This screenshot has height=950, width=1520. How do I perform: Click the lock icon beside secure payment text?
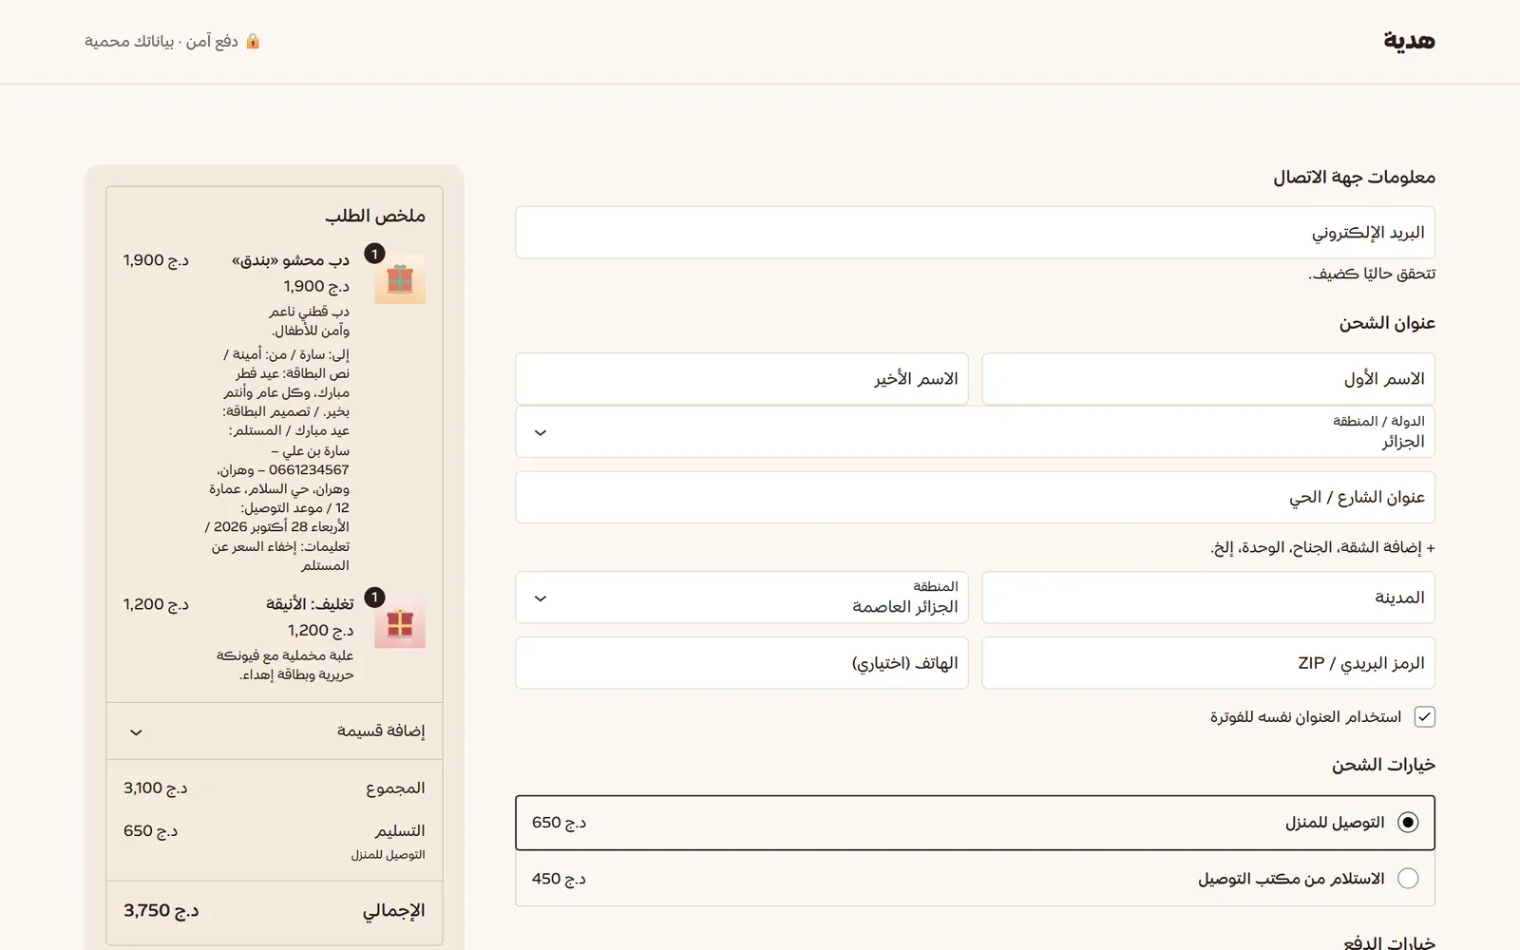point(253,41)
